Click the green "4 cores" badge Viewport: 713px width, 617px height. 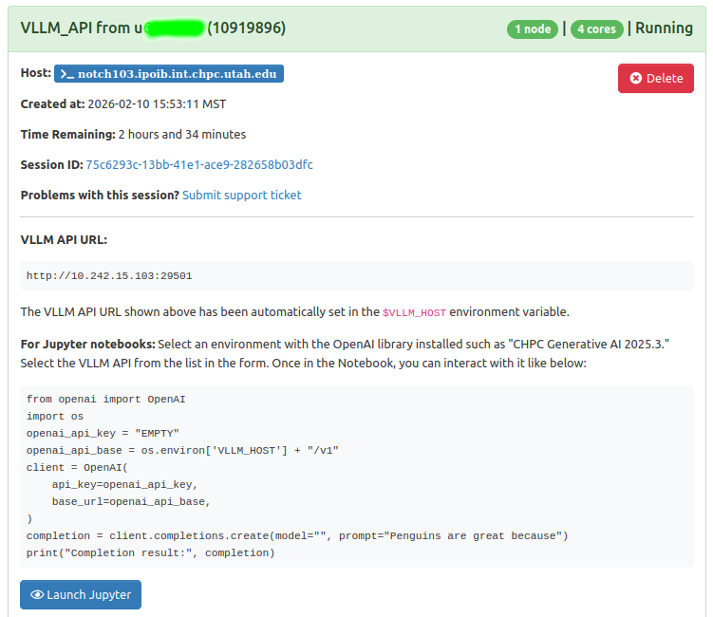[x=596, y=28]
